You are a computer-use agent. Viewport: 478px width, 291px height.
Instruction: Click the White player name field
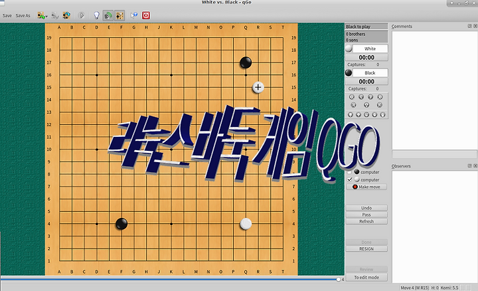click(370, 48)
